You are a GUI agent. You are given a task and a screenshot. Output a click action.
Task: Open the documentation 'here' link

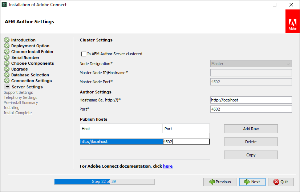click(168, 166)
